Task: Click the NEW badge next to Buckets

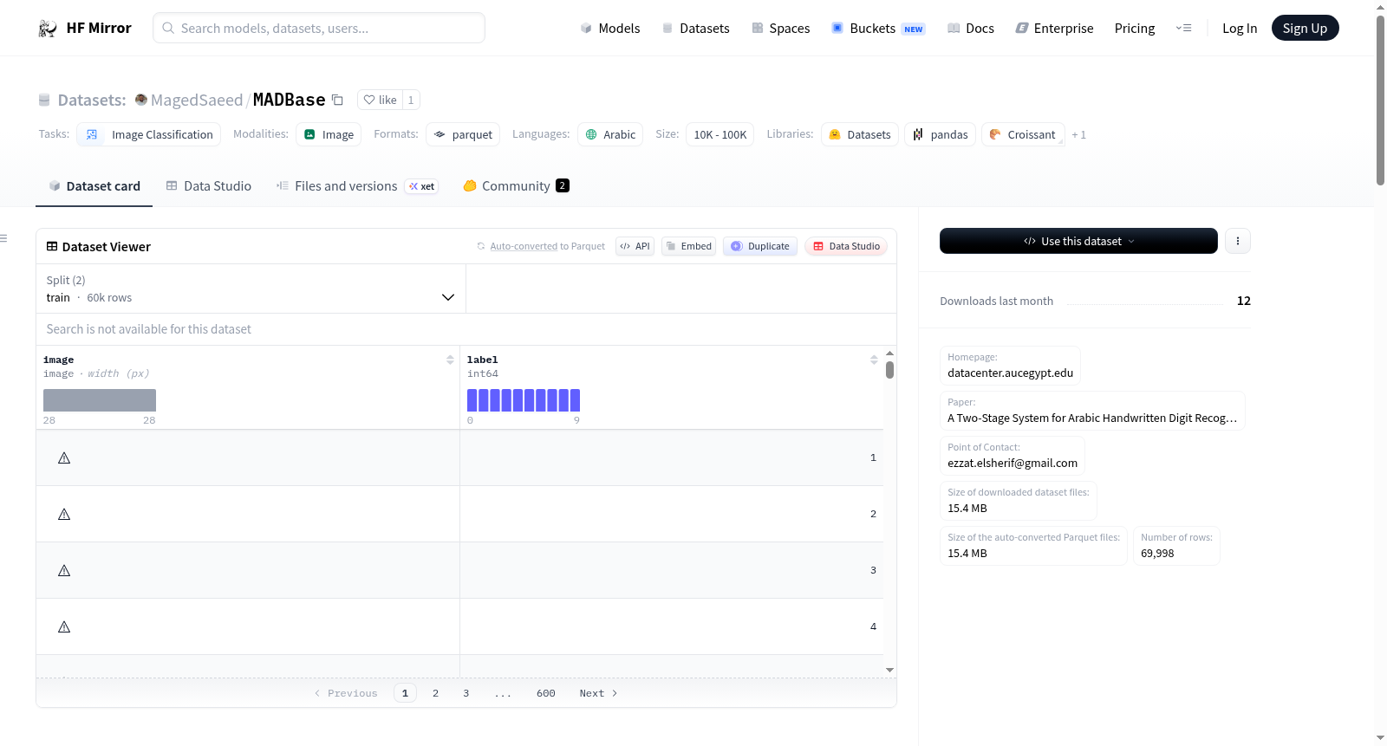Action: pyautogui.click(x=914, y=29)
